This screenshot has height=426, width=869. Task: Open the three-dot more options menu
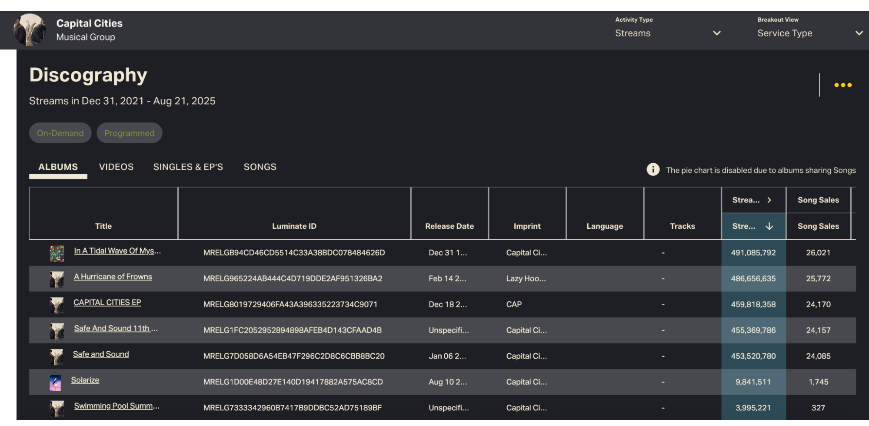tap(842, 85)
